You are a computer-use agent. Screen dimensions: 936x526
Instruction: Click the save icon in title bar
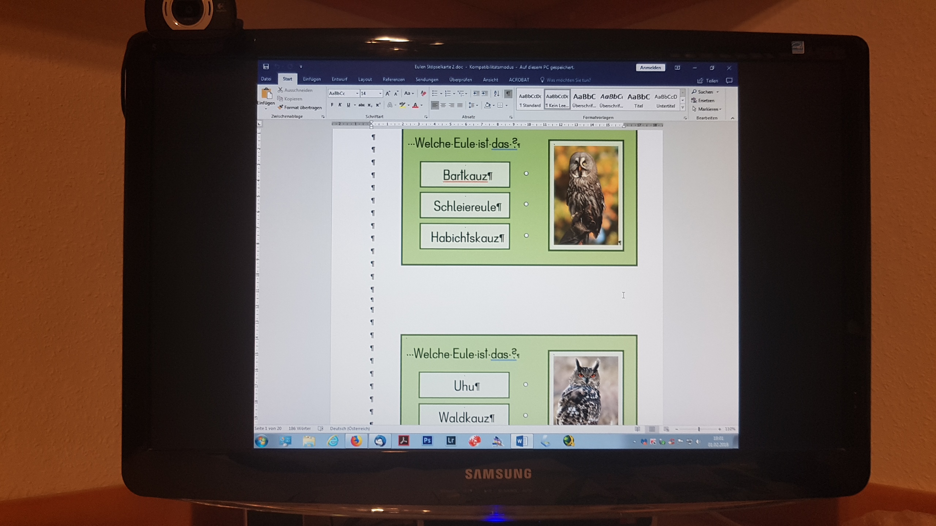click(266, 66)
